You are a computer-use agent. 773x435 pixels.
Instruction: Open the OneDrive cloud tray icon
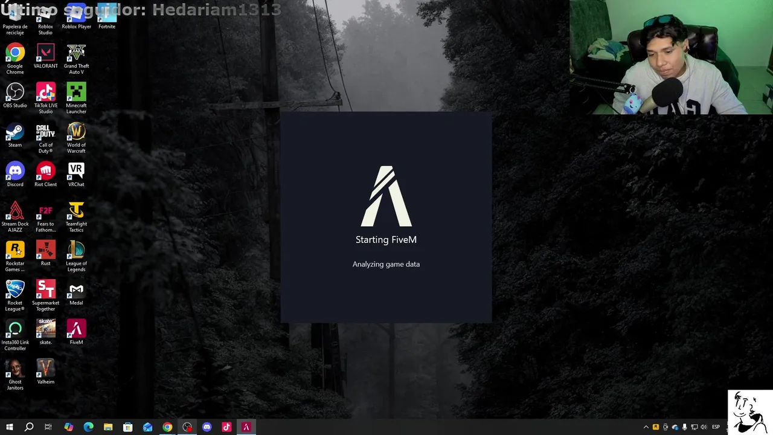click(675, 427)
